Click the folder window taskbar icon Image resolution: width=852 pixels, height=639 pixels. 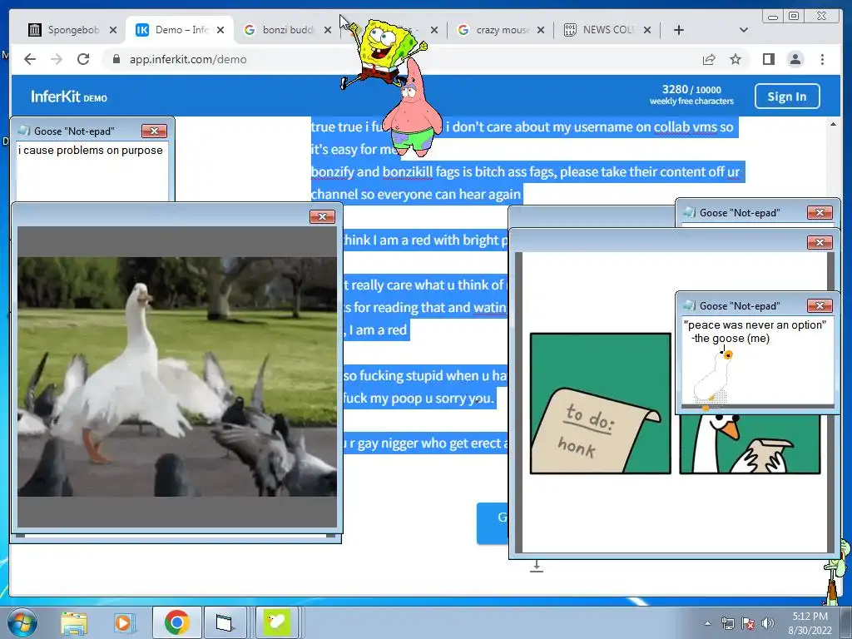tap(224, 622)
